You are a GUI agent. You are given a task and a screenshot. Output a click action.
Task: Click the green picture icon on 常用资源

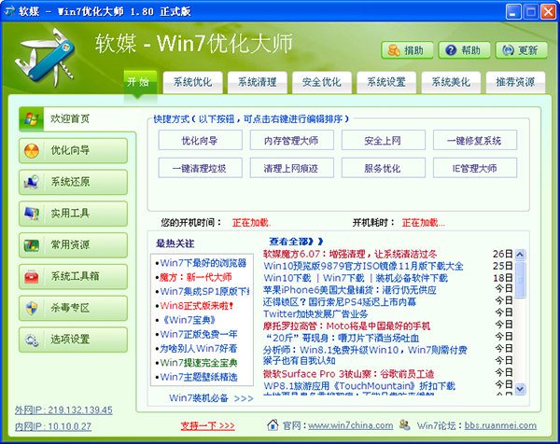[x=32, y=245]
